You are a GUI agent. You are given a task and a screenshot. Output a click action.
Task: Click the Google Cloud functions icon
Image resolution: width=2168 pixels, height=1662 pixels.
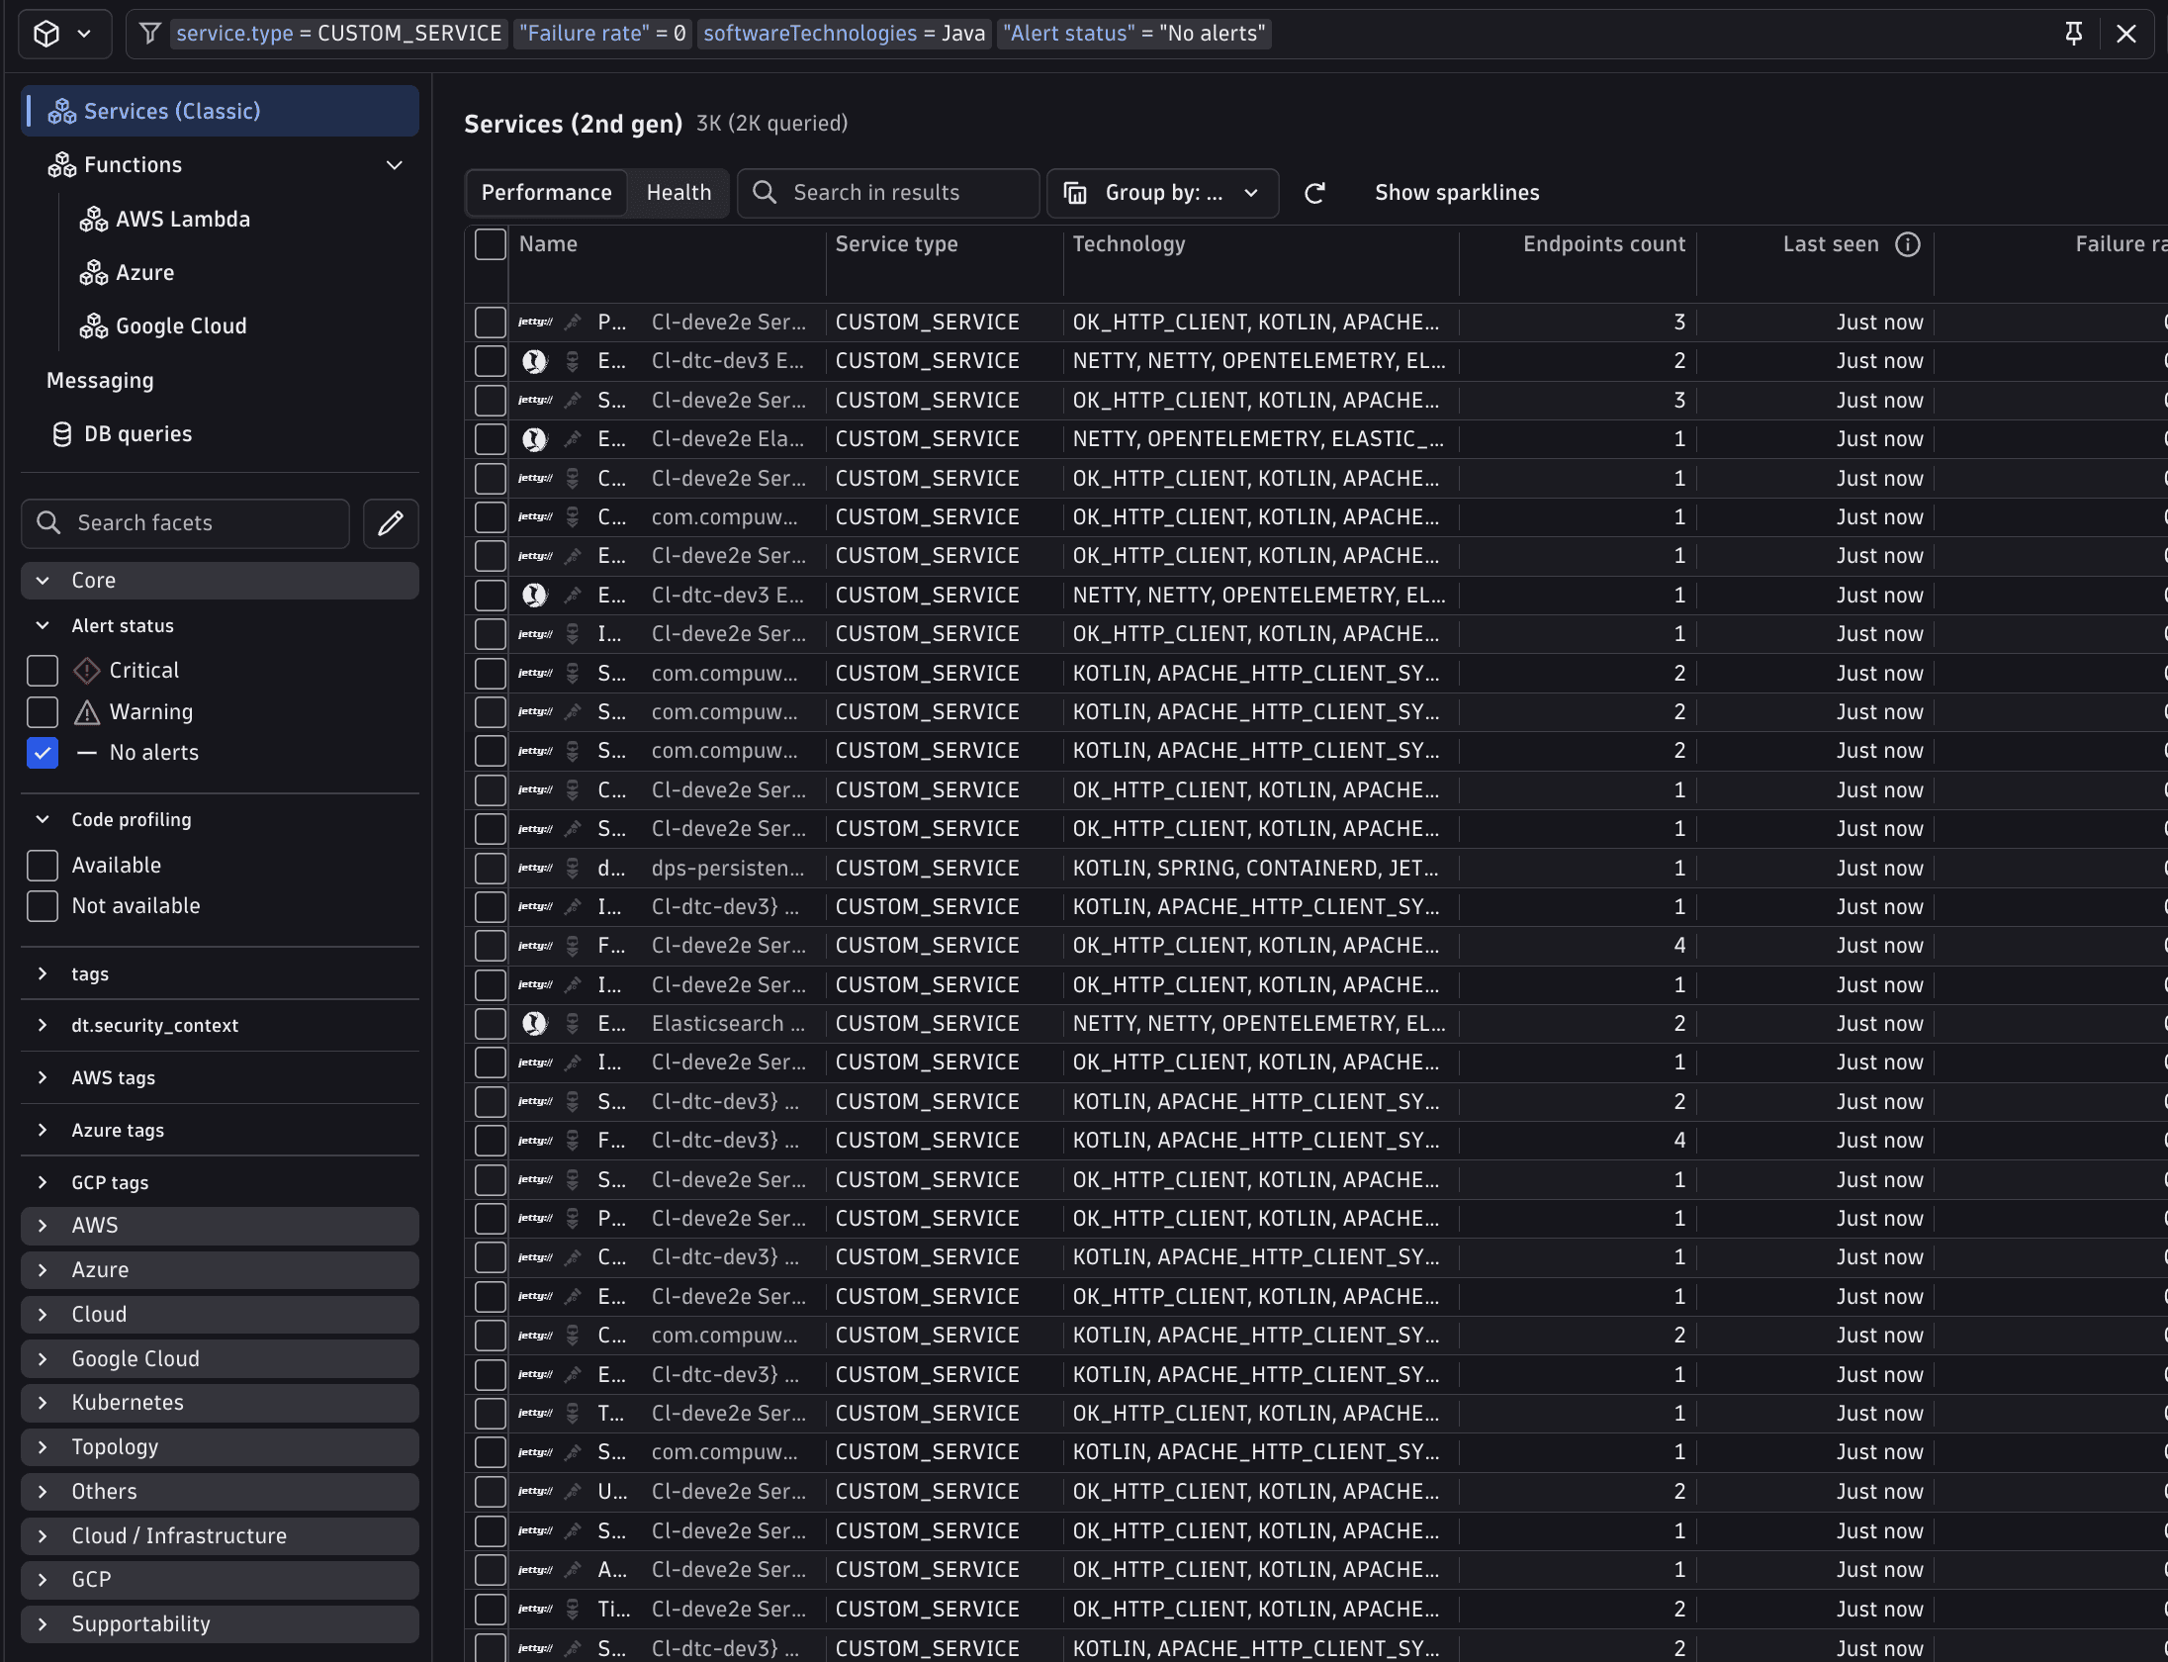[x=93, y=325]
